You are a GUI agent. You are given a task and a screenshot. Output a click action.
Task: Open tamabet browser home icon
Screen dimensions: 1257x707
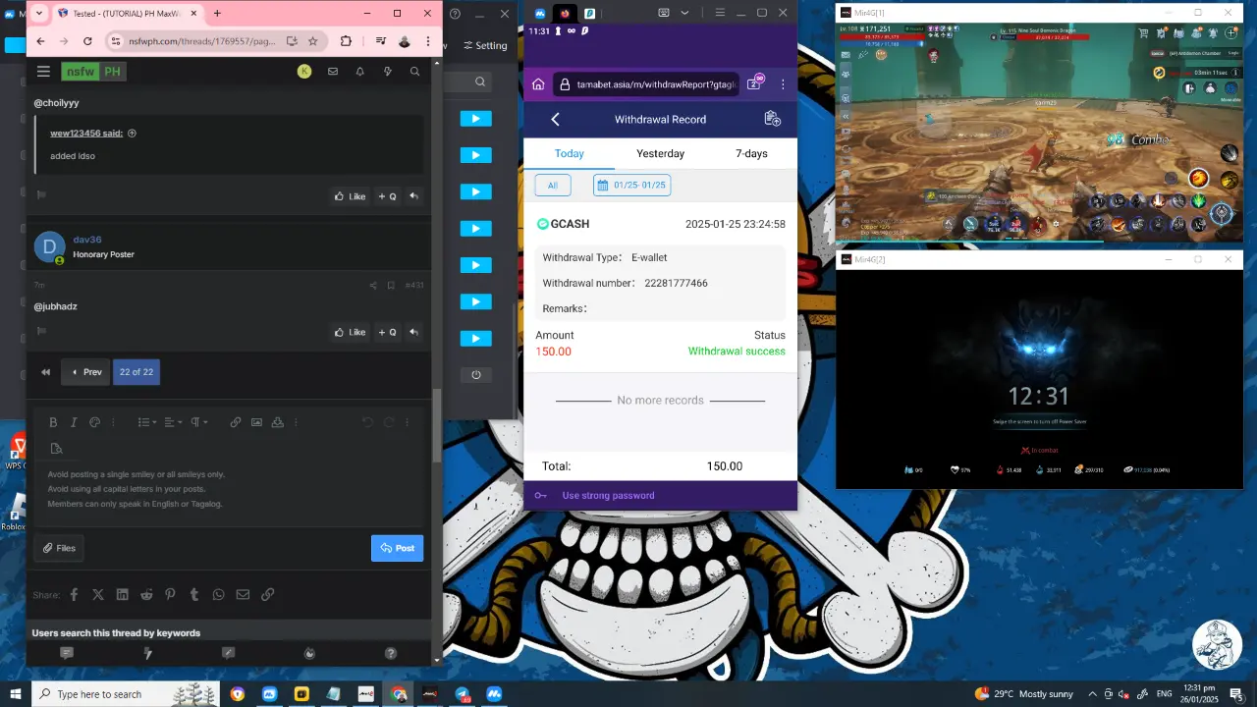click(x=538, y=84)
